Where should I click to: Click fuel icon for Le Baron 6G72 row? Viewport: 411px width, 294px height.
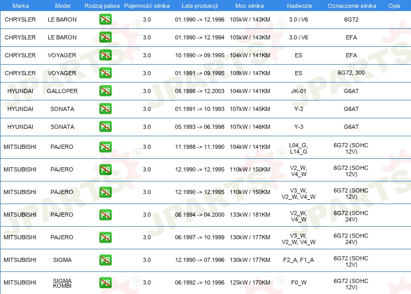tap(105, 19)
